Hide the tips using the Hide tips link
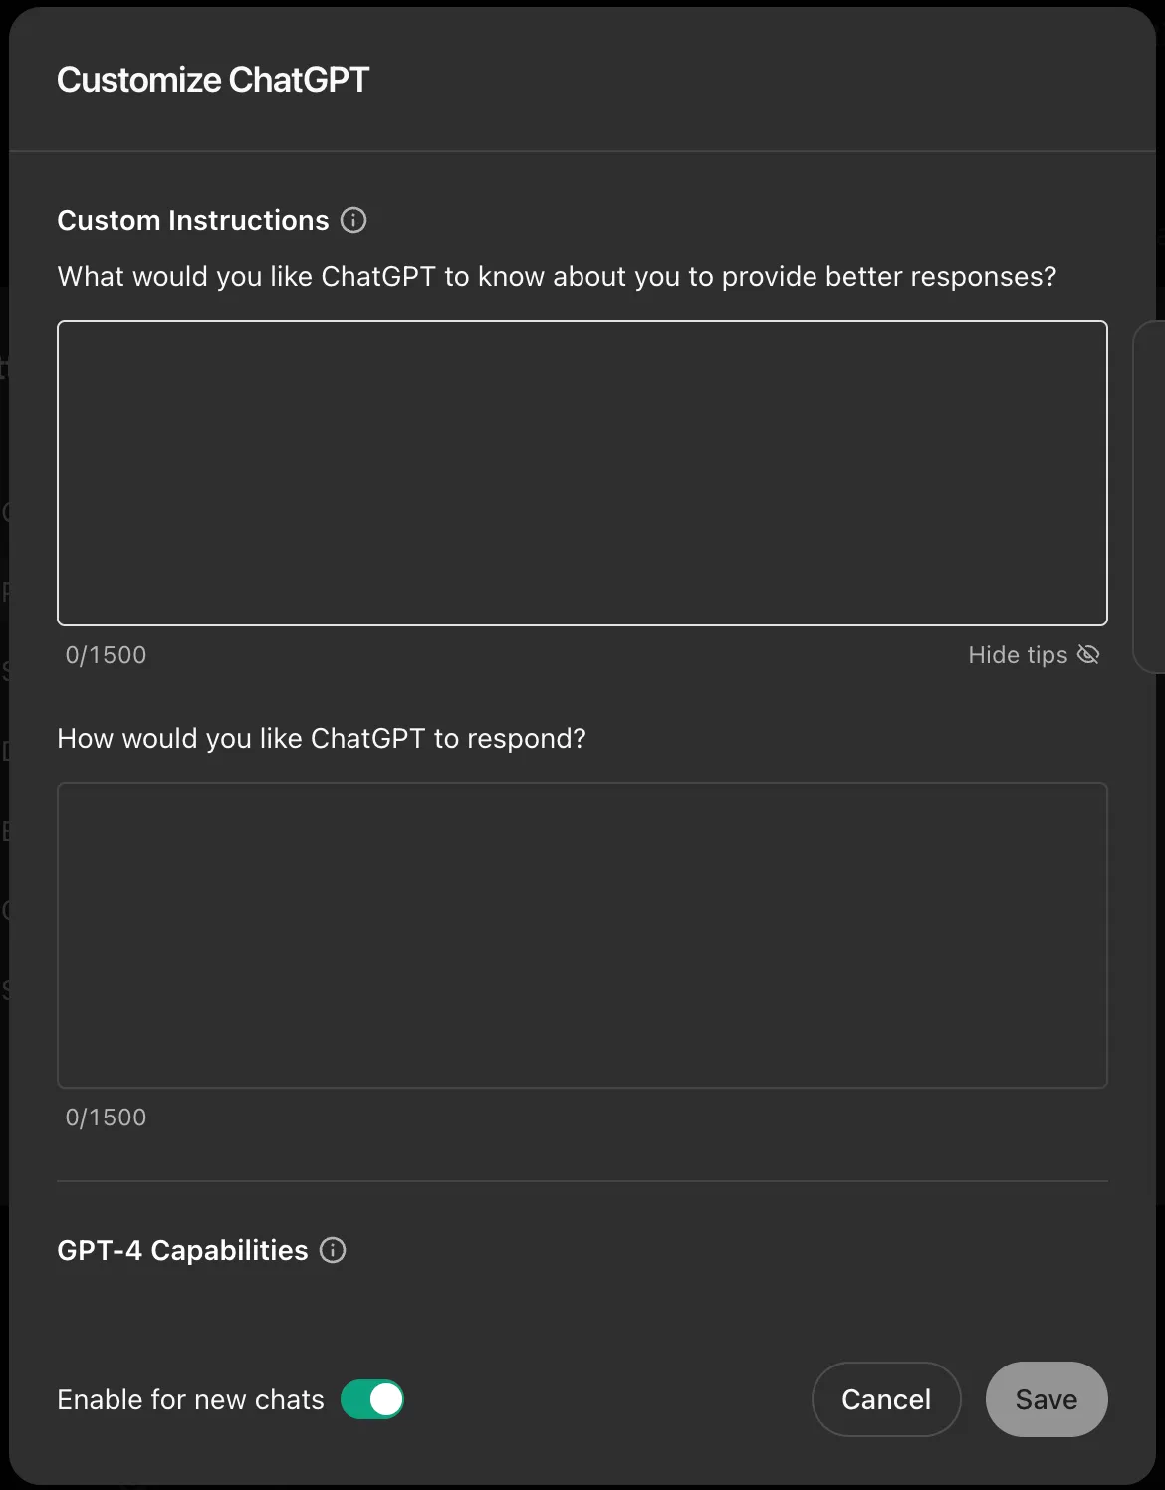 tap(1017, 654)
